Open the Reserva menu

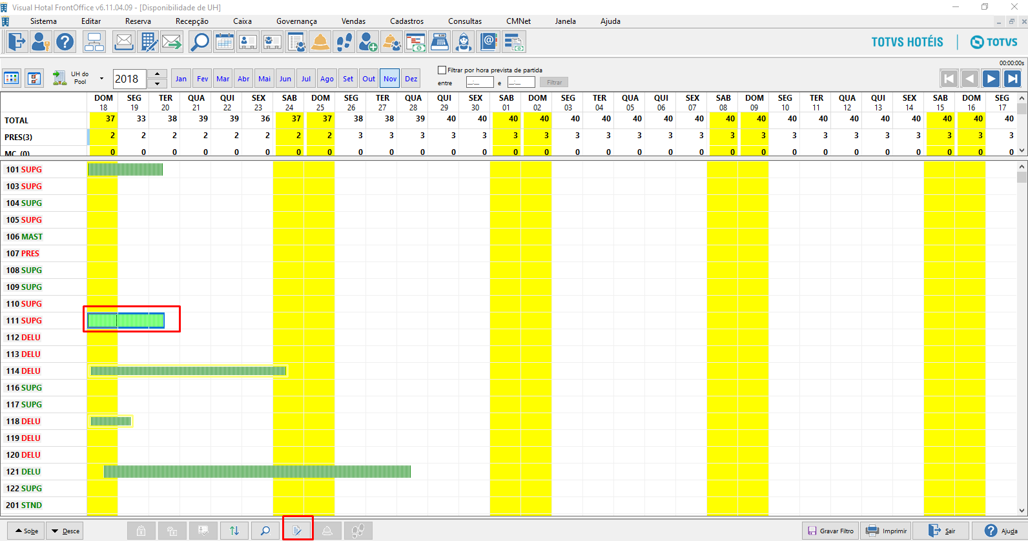138,21
